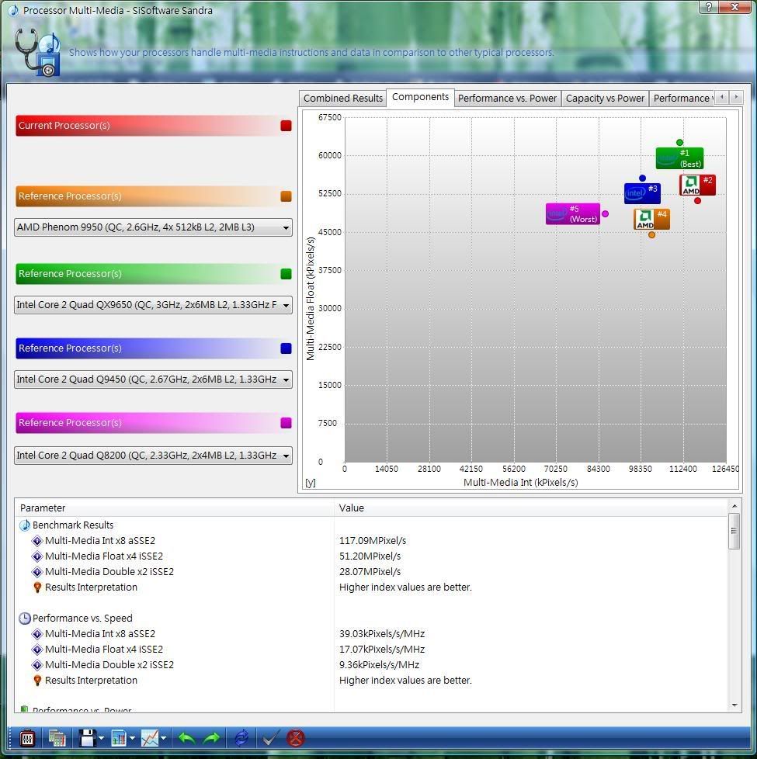Click the blue refresh arrows icon

pos(241,738)
